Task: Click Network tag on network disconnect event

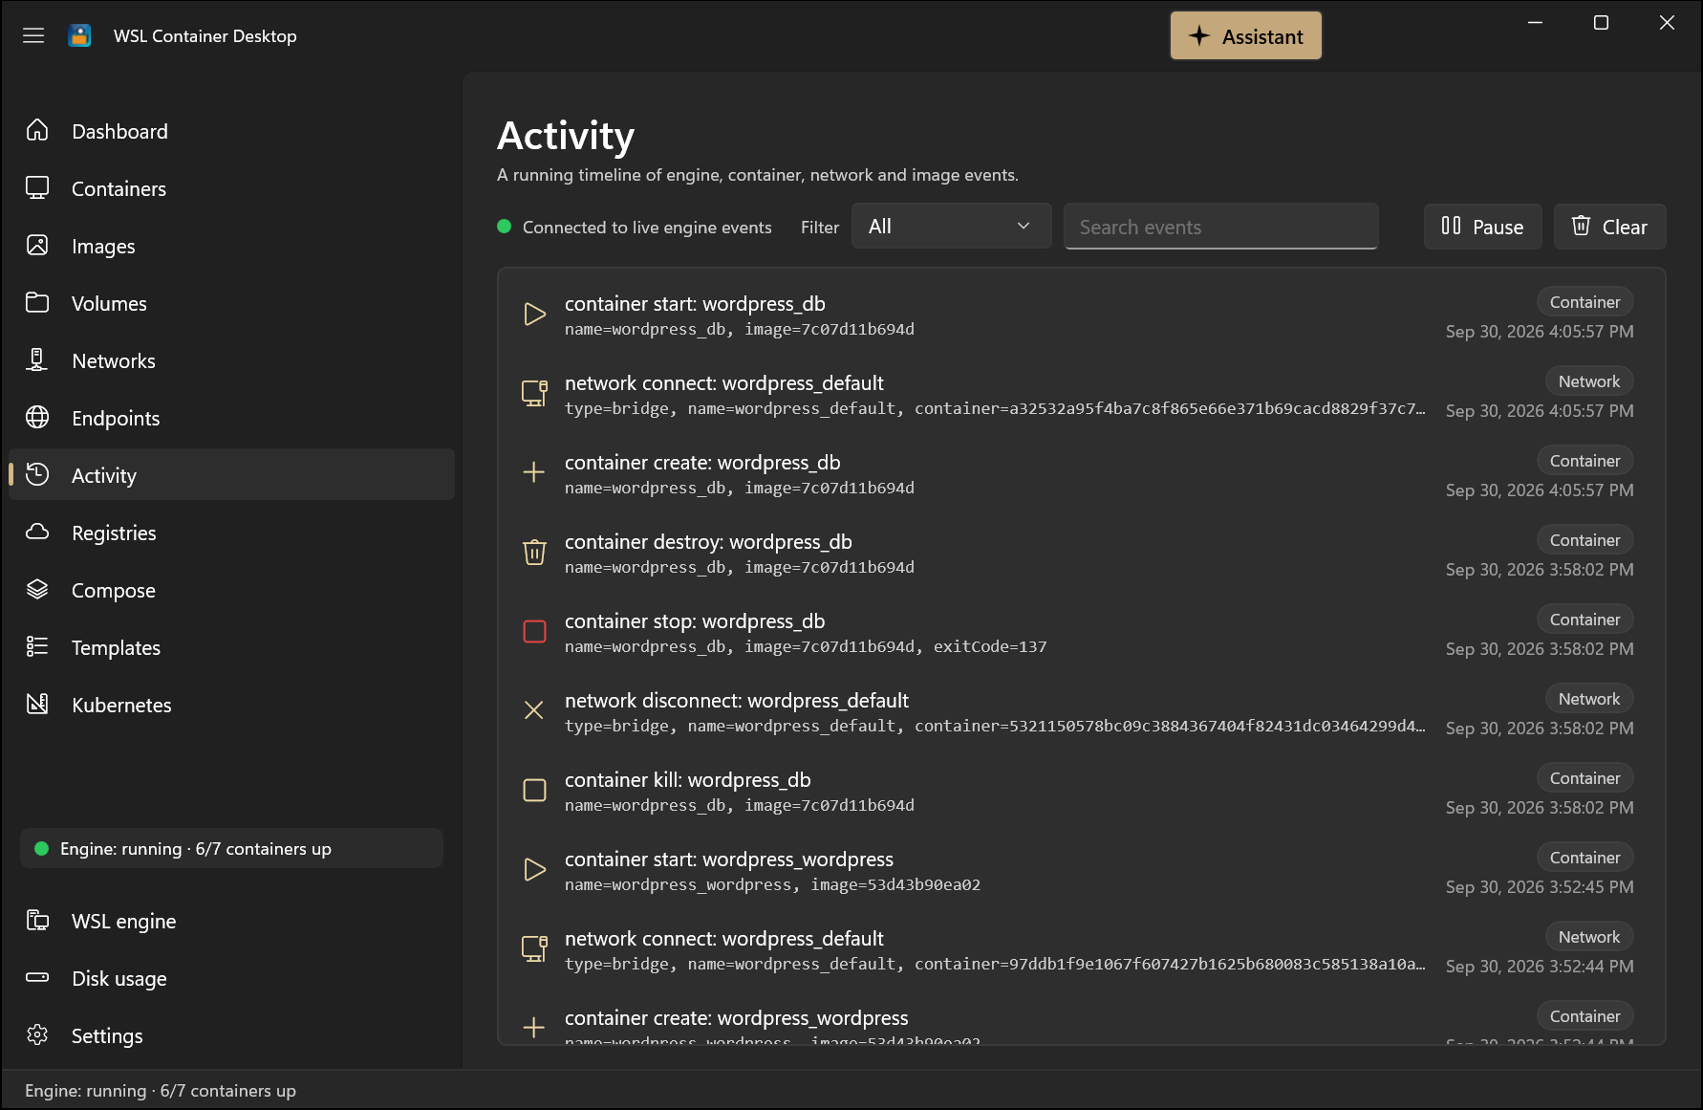Action: [1589, 699]
